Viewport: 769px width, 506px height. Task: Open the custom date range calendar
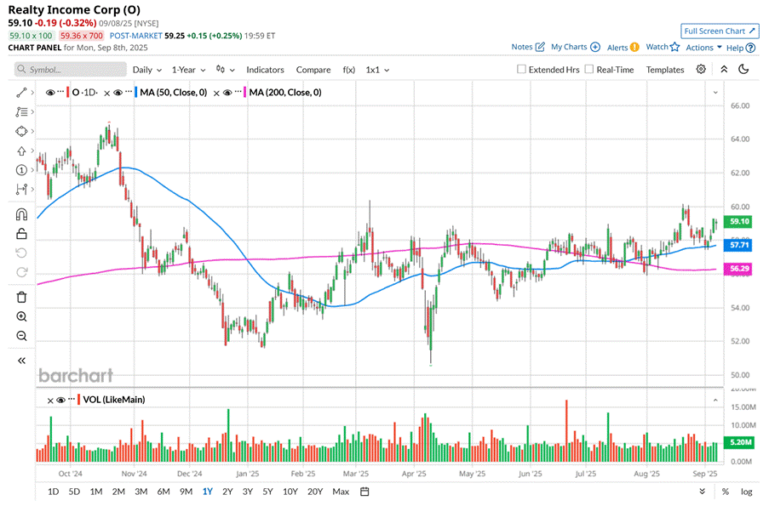point(364,492)
